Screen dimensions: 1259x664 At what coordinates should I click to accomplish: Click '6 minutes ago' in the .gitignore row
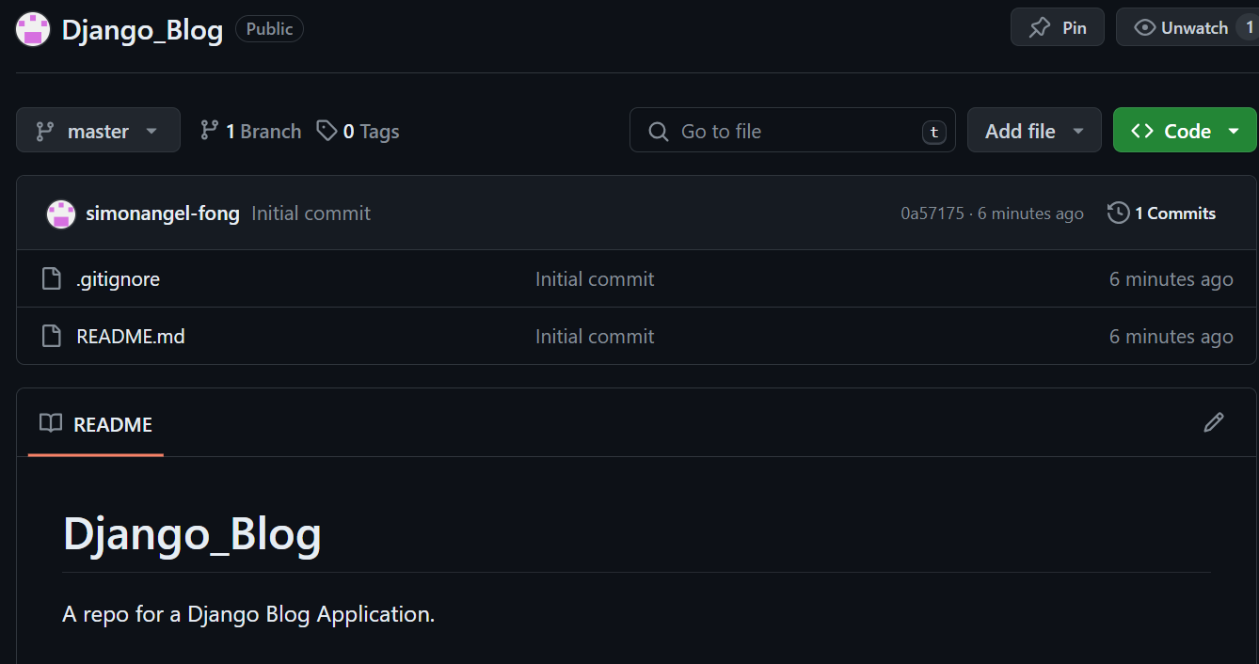1171,279
